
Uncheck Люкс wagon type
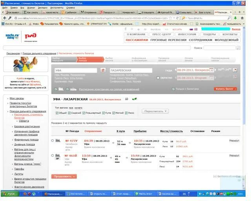click(x=126, y=113)
